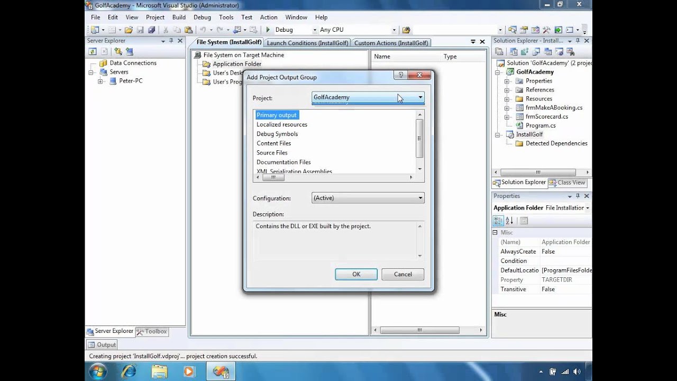Viewport: 677px width, 381px height.
Task: Switch to the Class View tab
Action: tap(567, 183)
